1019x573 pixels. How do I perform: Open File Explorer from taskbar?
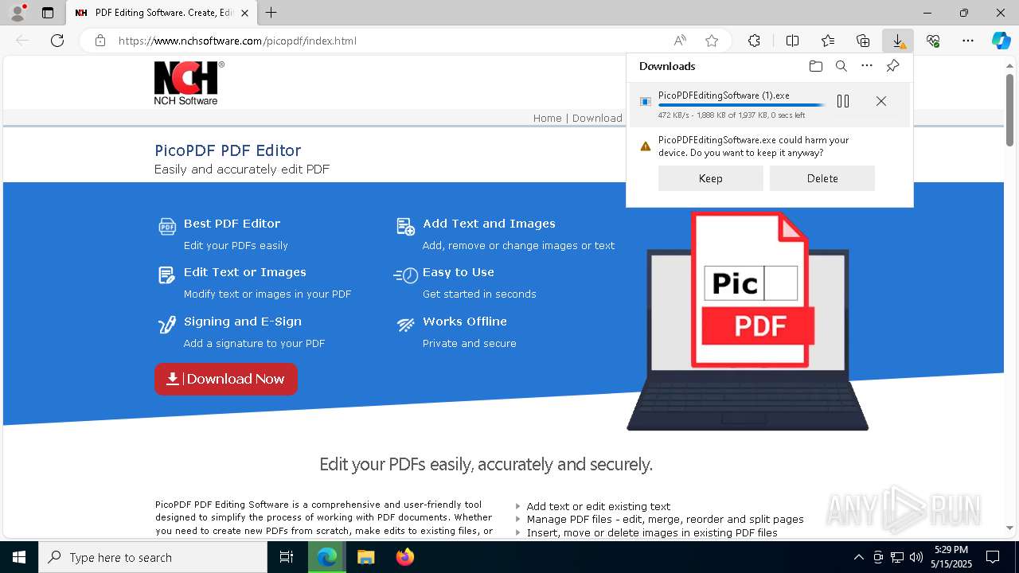[x=365, y=557]
